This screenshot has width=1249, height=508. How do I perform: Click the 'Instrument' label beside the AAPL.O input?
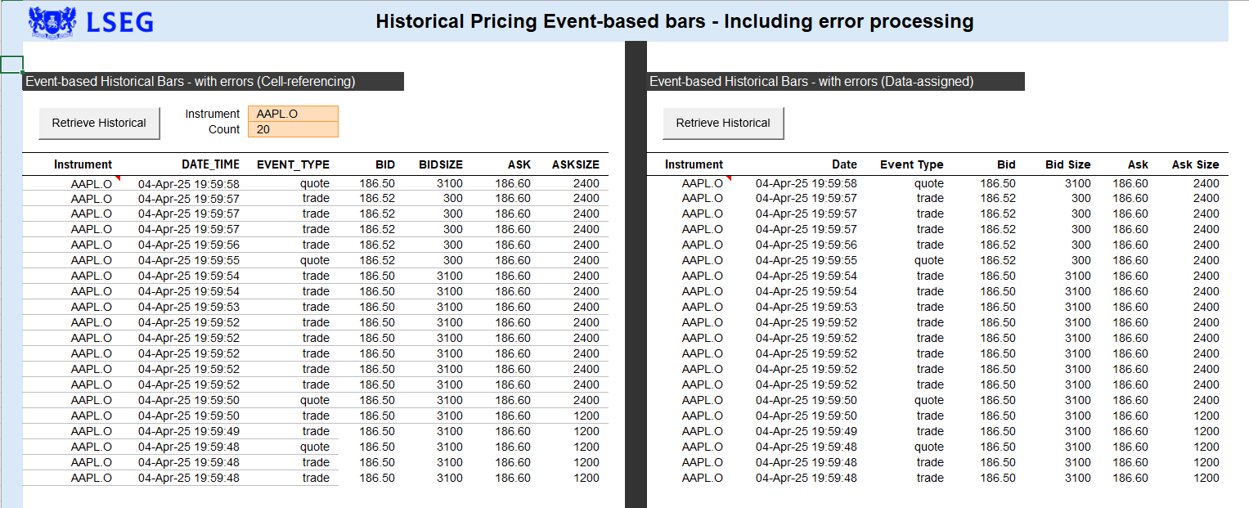point(213,114)
